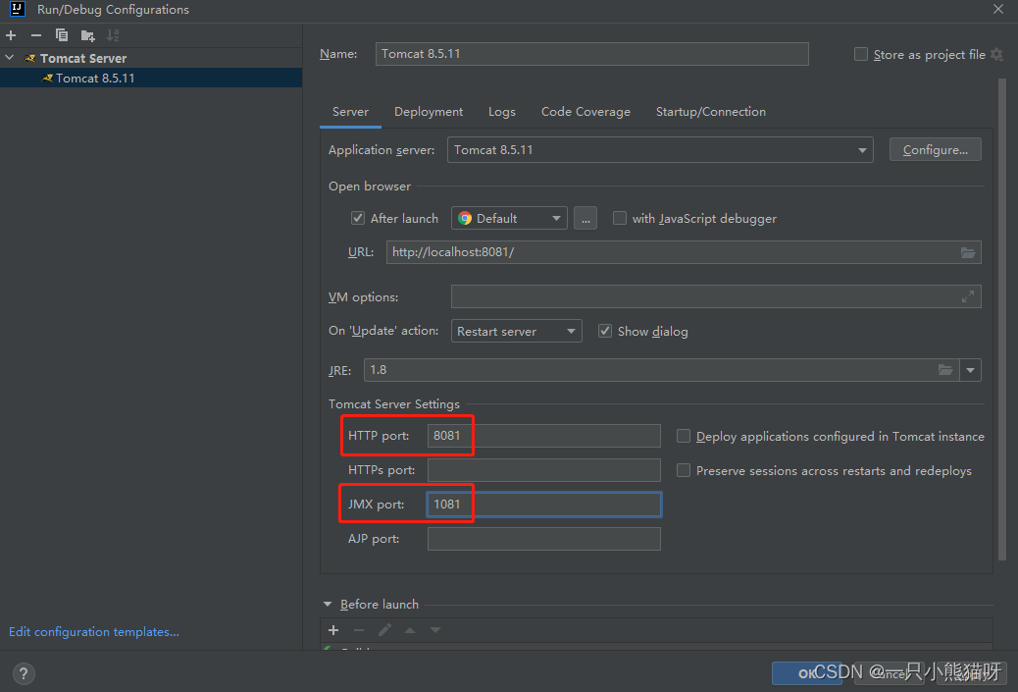Image resolution: width=1018 pixels, height=692 pixels.
Task: Switch to the Server tab
Action: tap(350, 112)
